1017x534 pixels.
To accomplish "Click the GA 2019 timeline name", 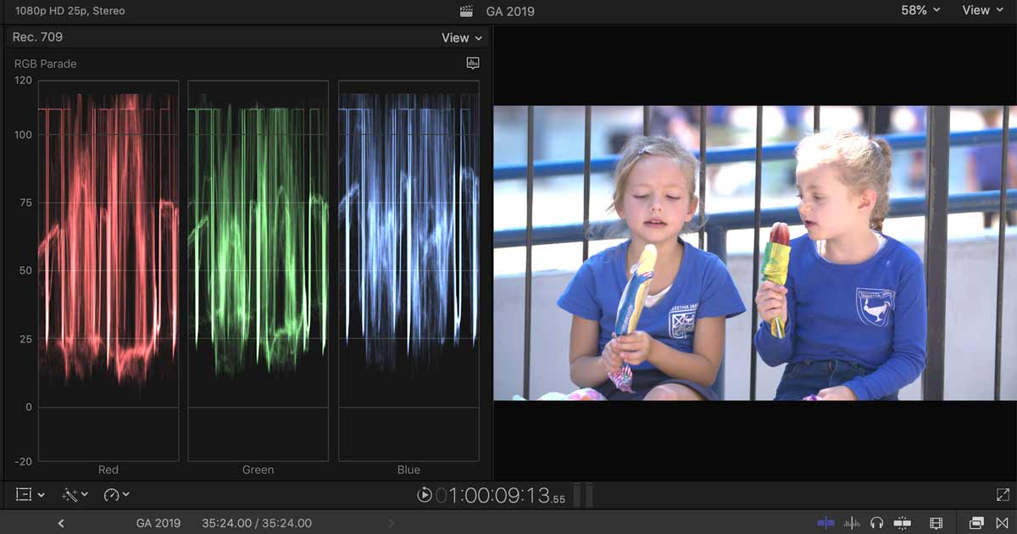I will 158,524.
